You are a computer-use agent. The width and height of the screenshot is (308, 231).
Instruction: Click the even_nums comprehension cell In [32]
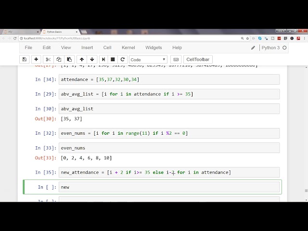(169, 133)
